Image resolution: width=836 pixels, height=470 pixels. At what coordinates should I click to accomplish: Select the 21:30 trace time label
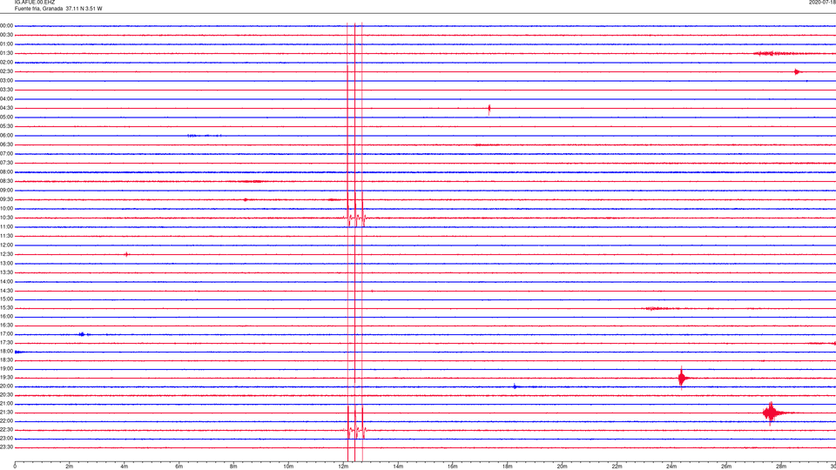[7, 413]
